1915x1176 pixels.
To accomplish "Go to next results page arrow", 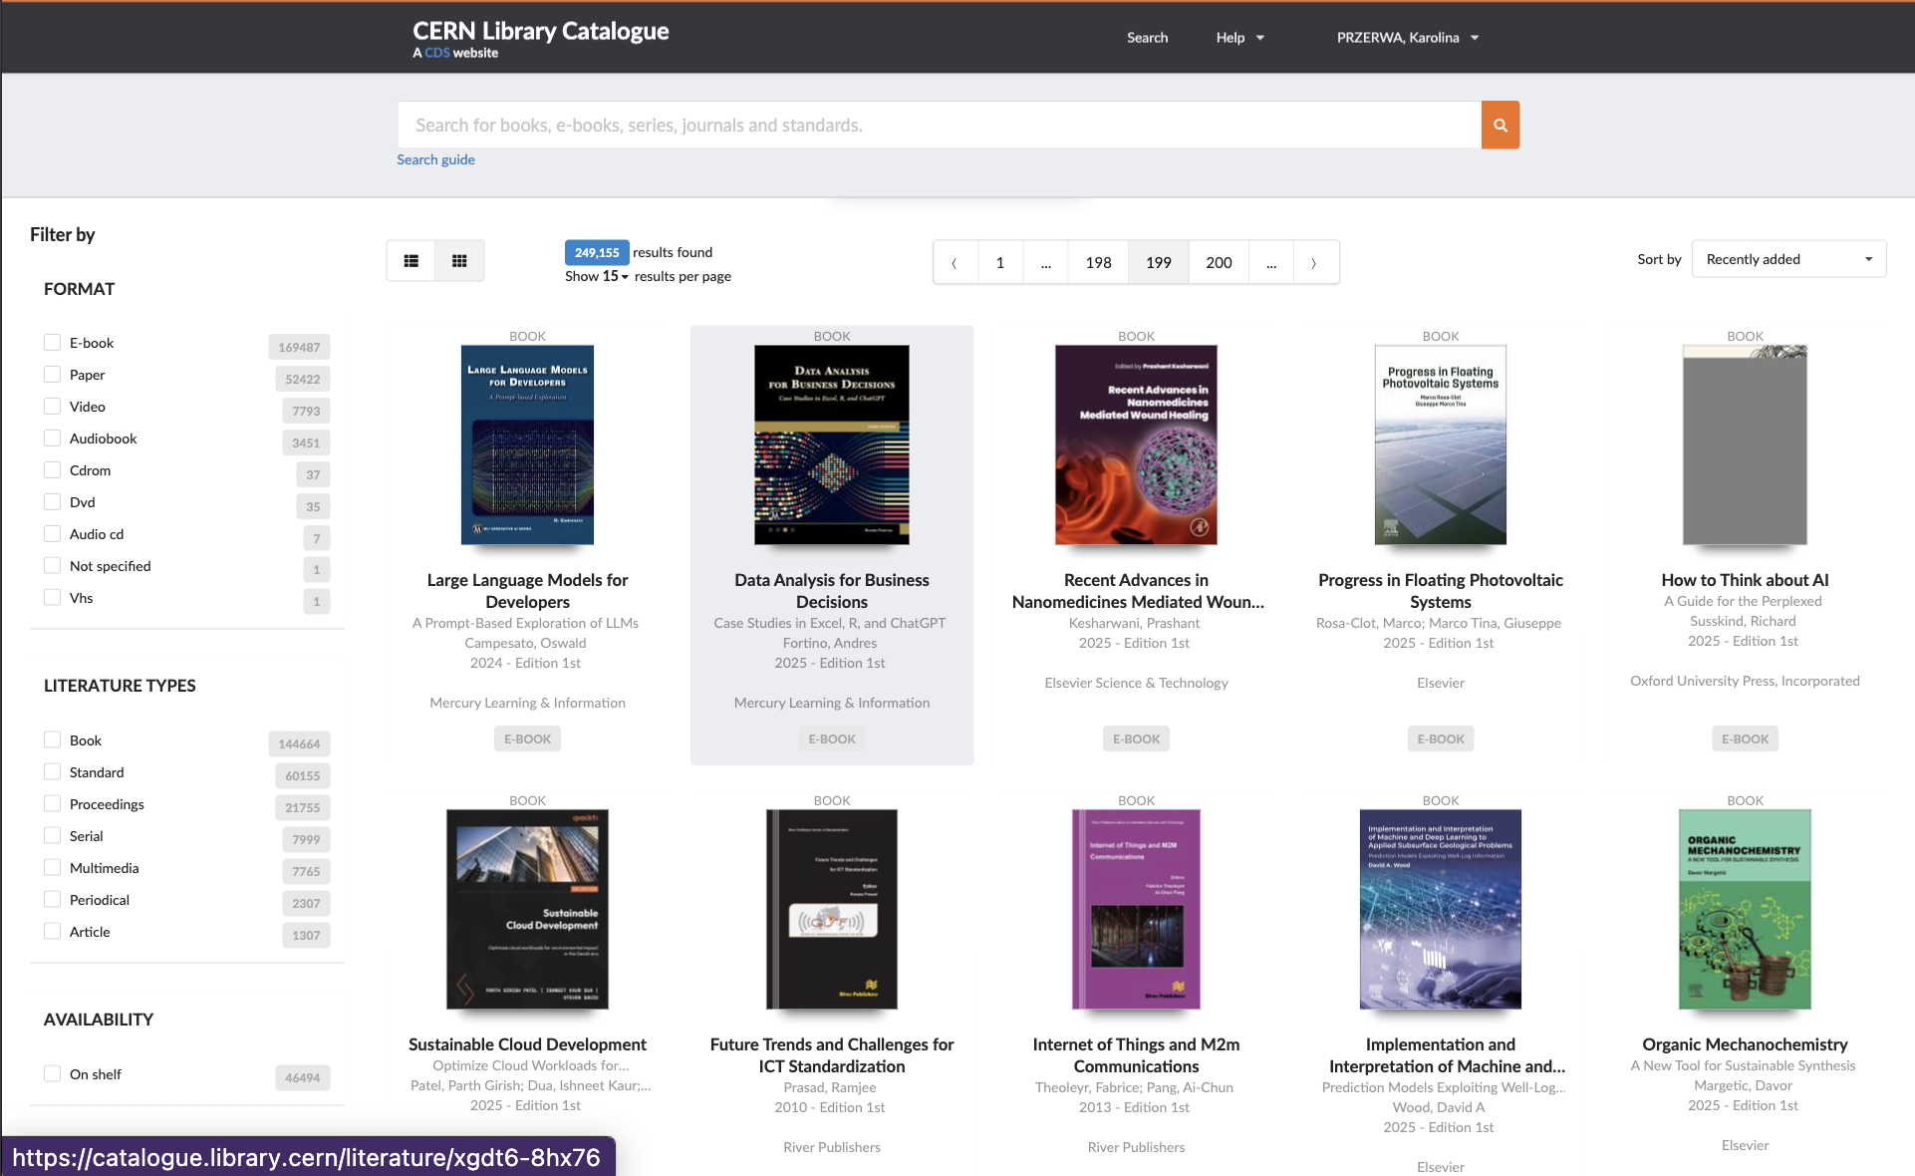I will tap(1313, 263).
